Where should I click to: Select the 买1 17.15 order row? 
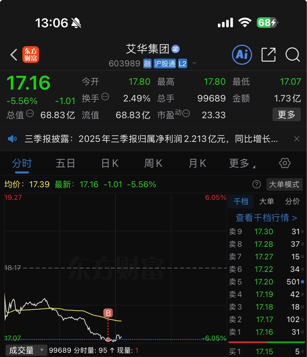(x=267, y=351)
